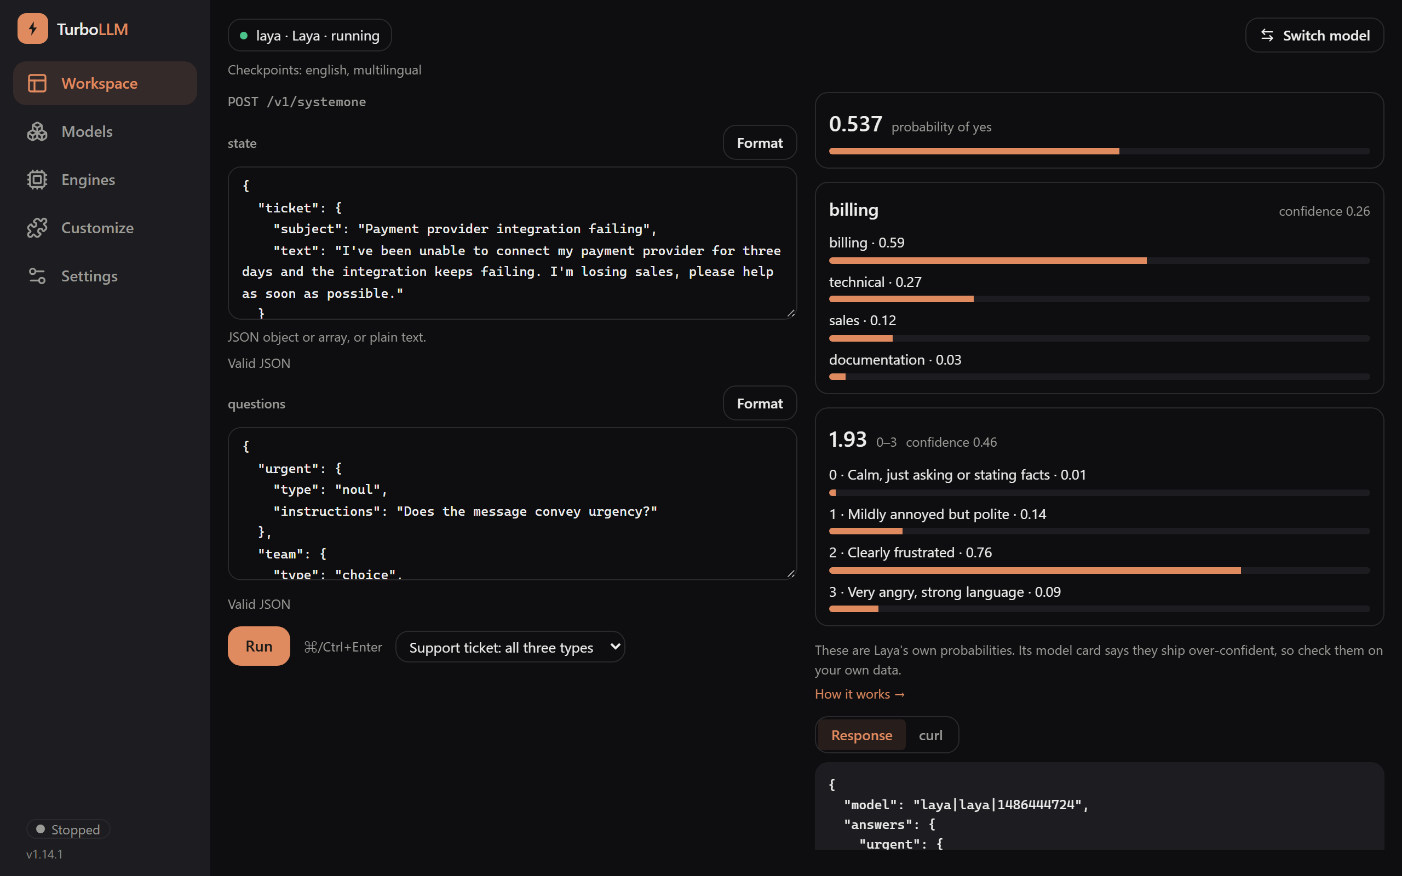The height and width of the screenshot is (876, 1402).
Task: Click the ⌘/Ctrl+Enter shortcut hint
Action: point(343,647)
